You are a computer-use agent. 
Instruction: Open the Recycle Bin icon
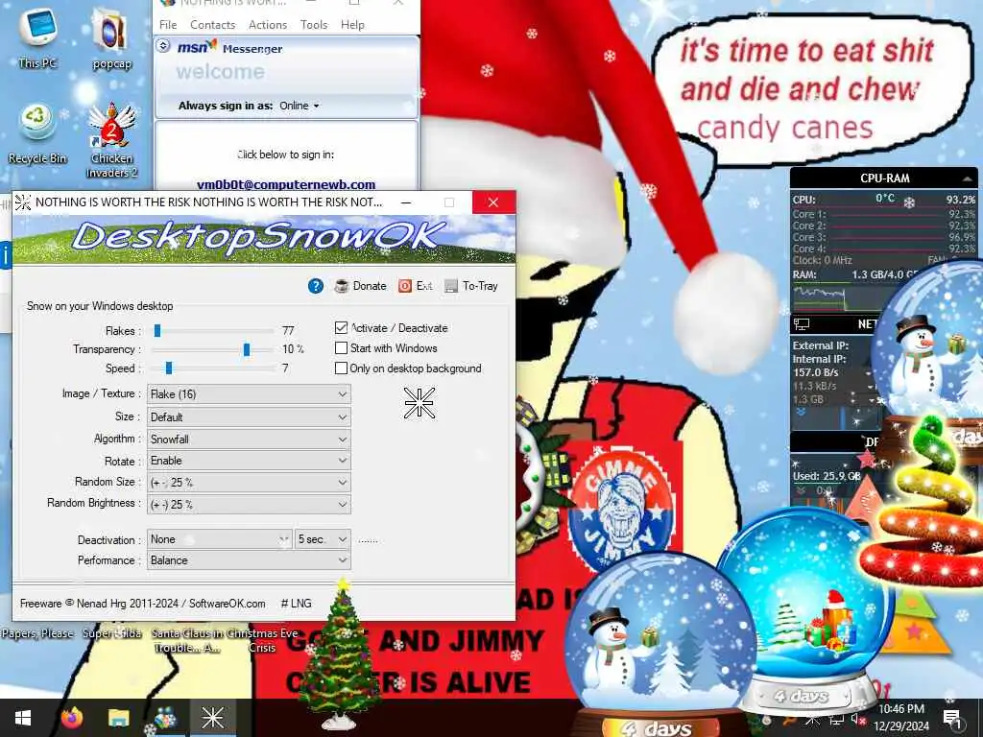tap(37, 133)
